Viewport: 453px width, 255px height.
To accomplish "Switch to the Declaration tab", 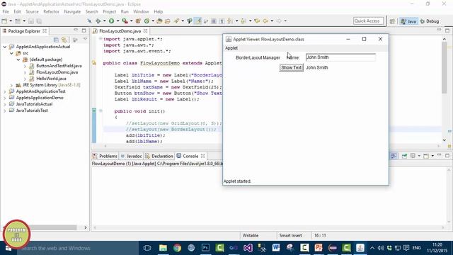I will (159, 156).
